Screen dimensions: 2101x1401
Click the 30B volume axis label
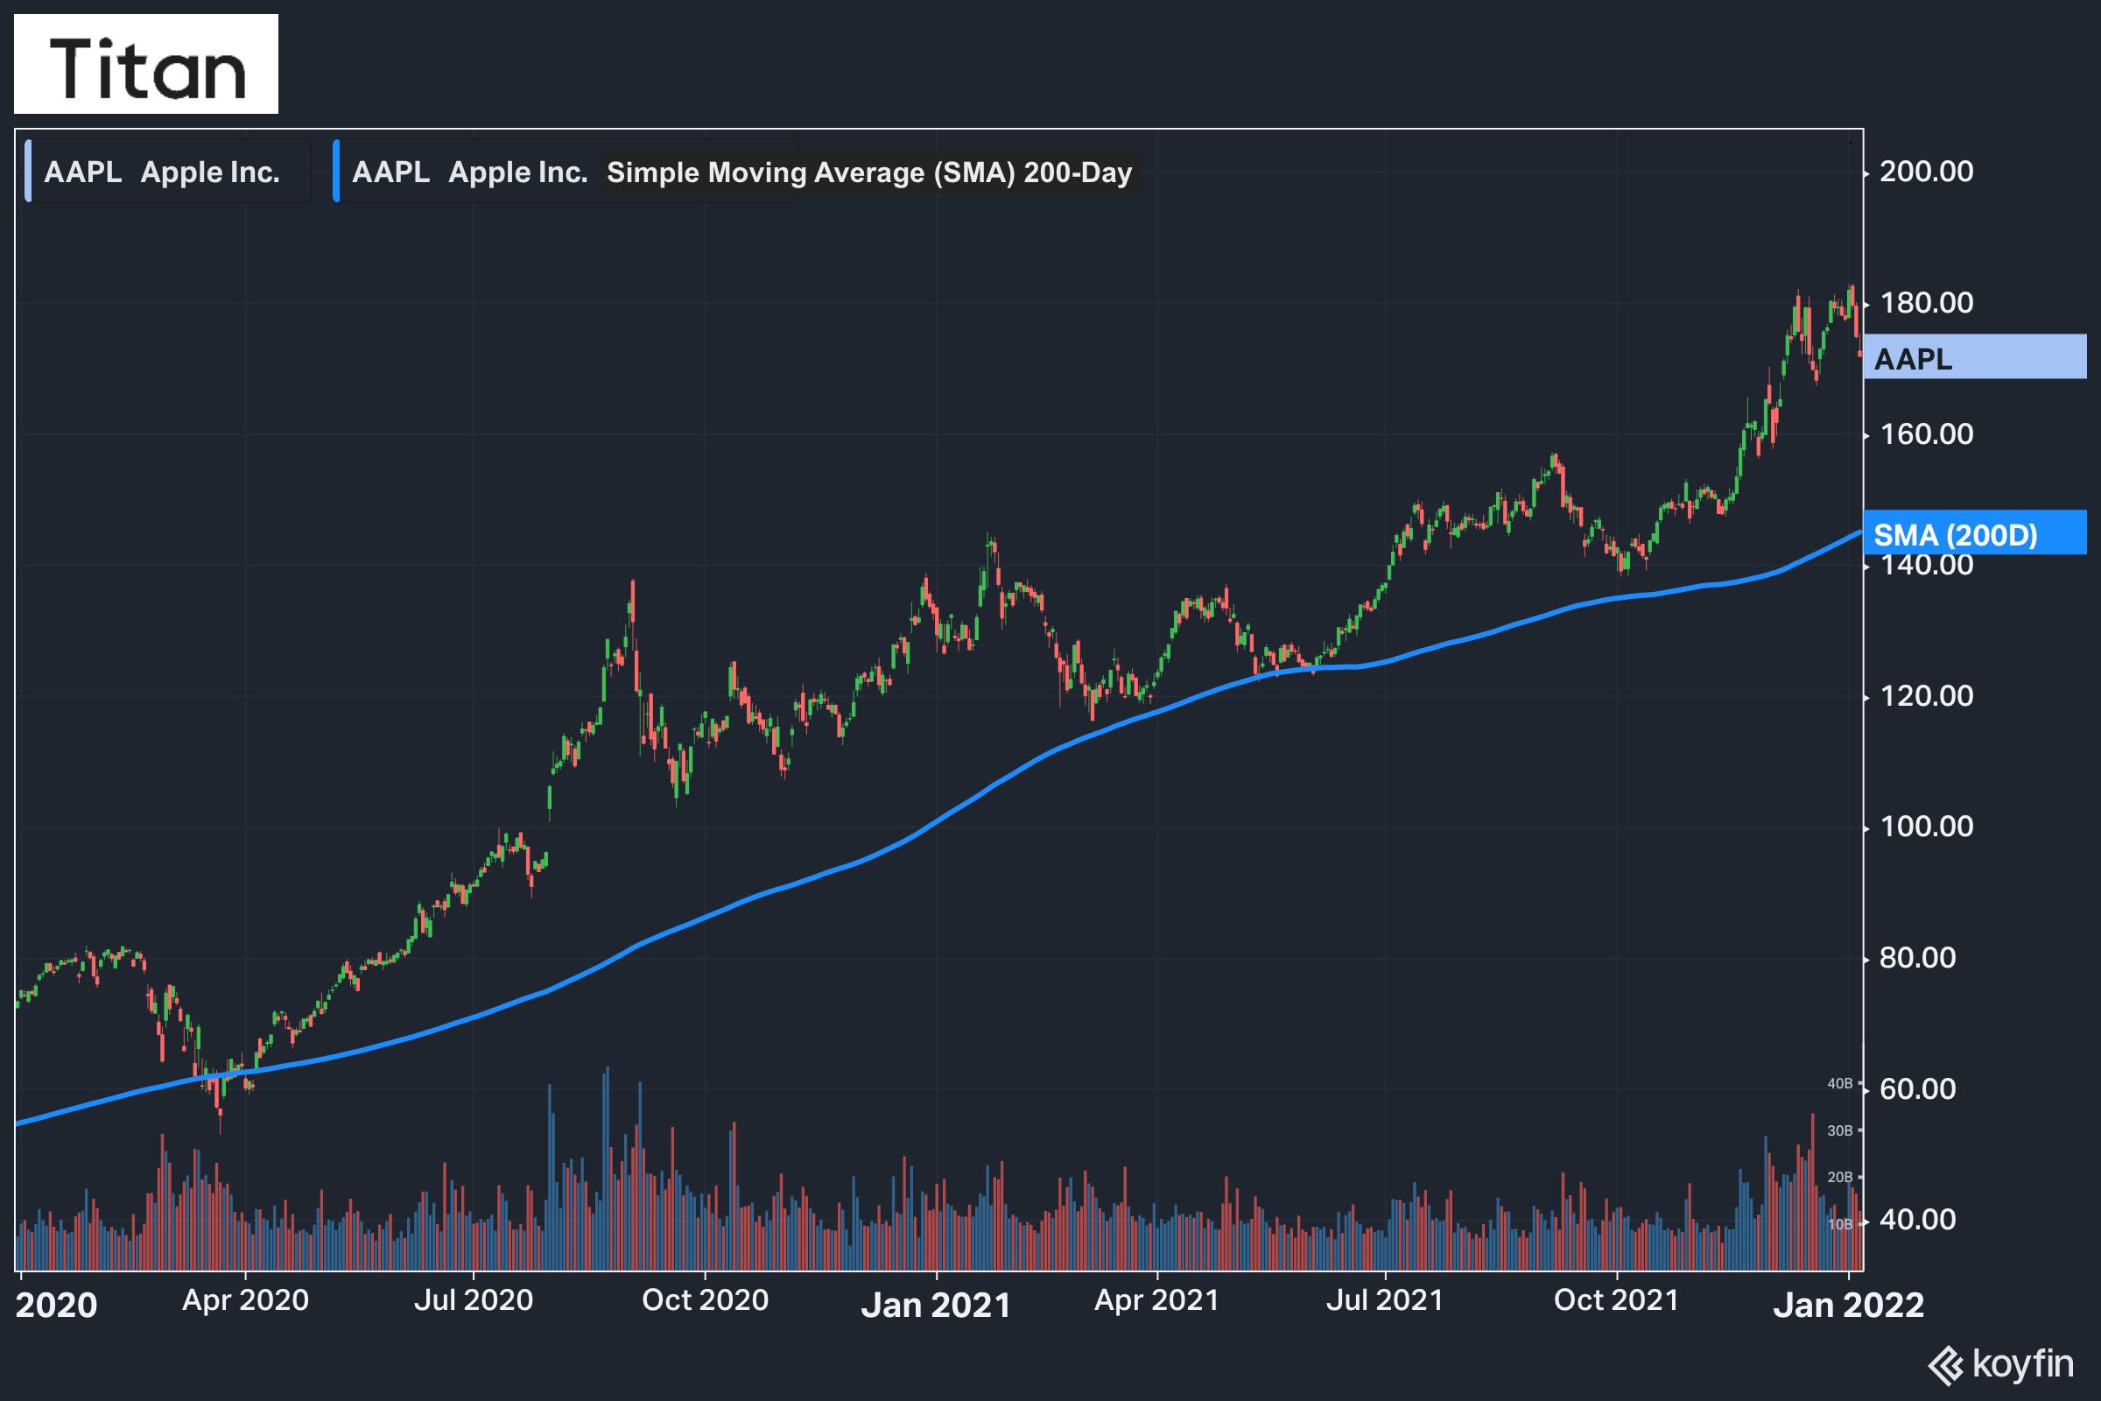[1839, 1131]
